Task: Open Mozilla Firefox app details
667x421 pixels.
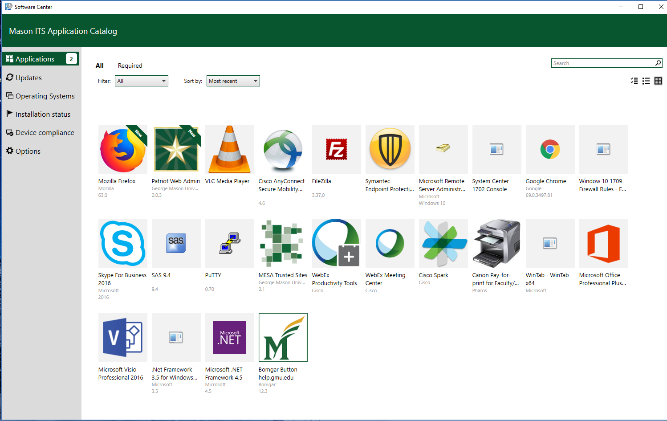Action: [122, 149]
